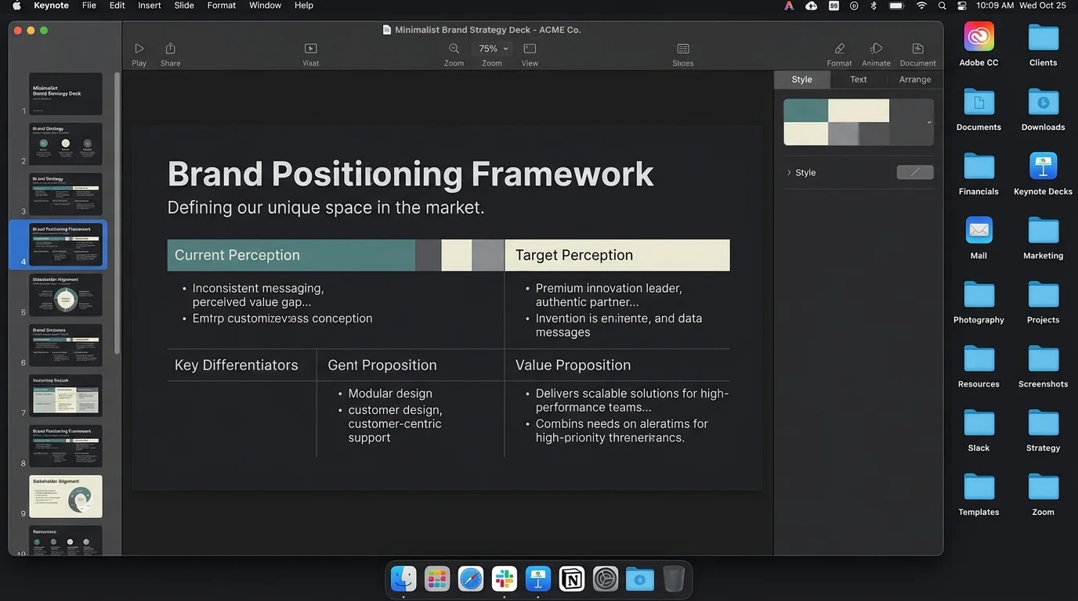Switch to the Arrange tab

(x=915, y=80)
